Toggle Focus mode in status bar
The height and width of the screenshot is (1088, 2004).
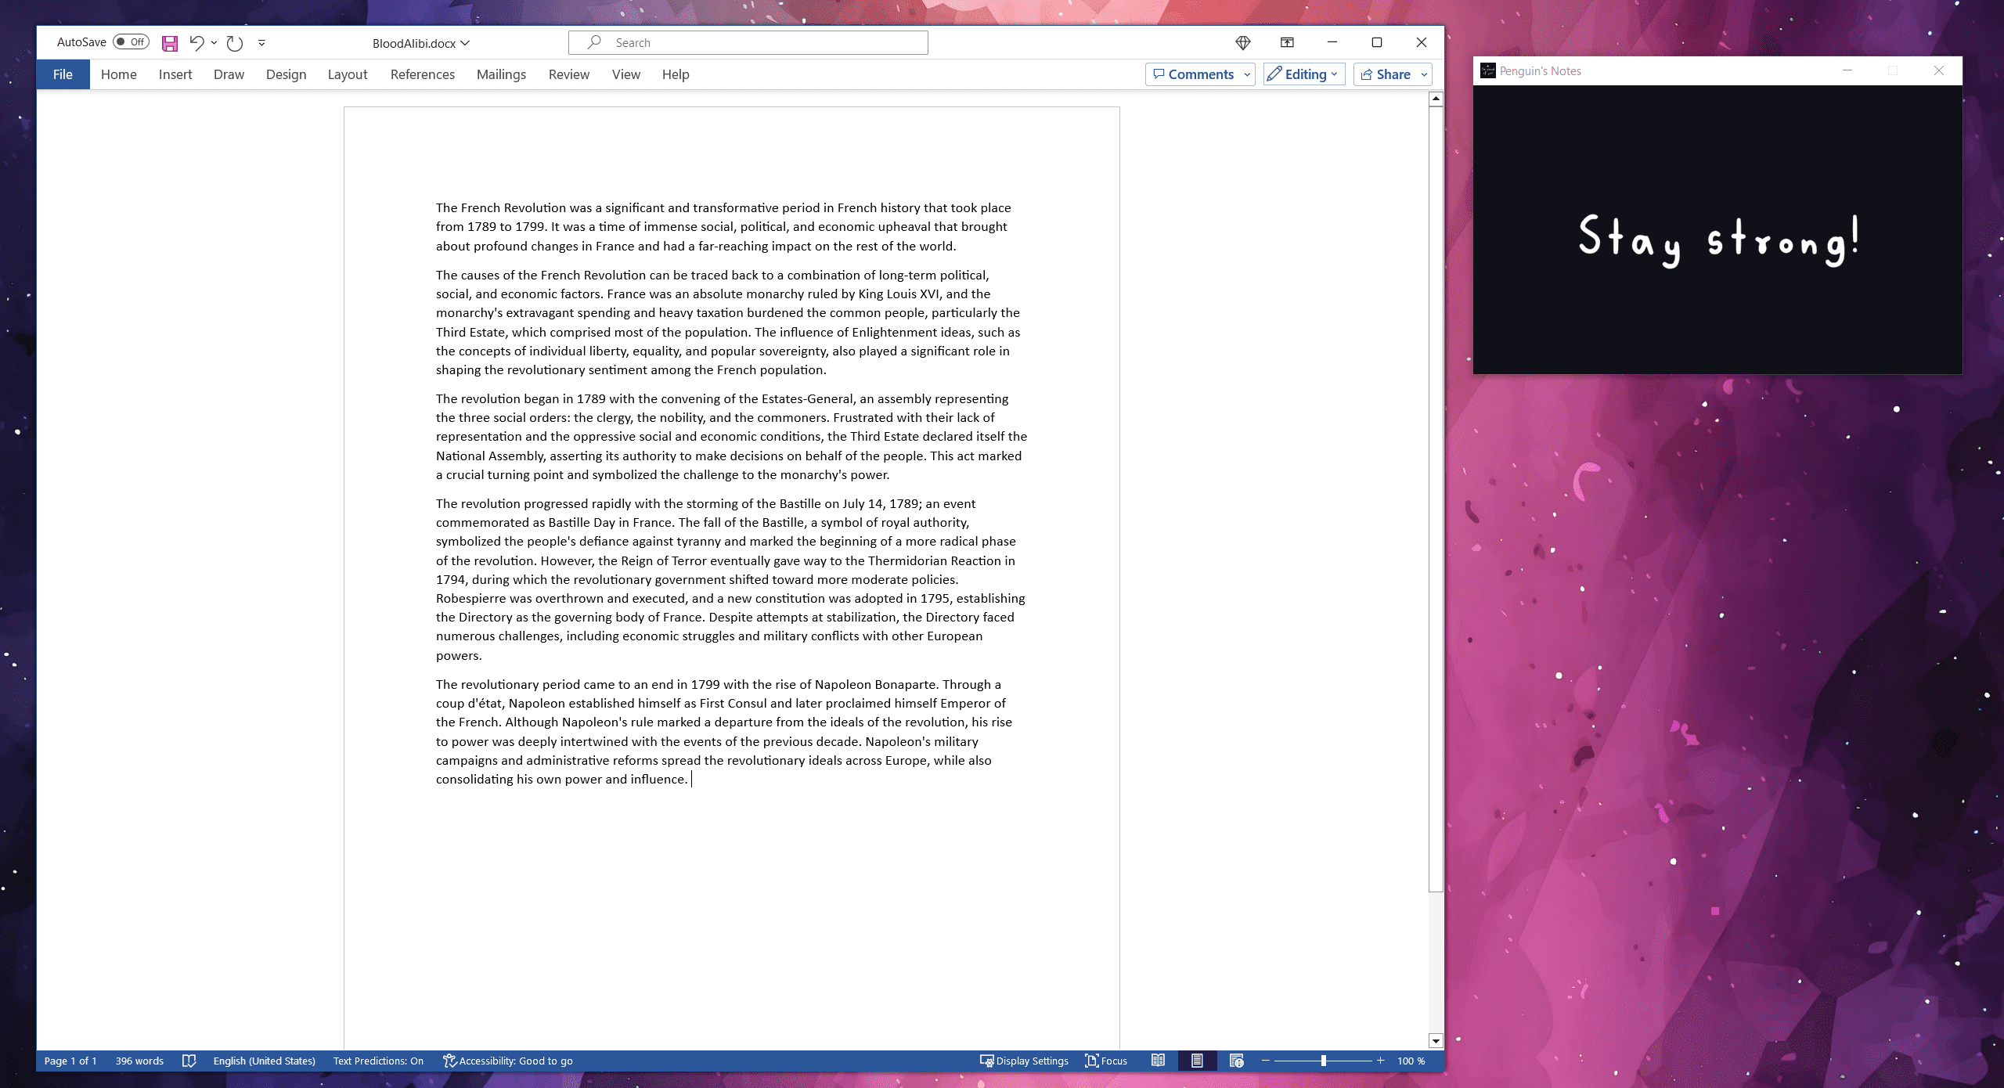(x=1106, y=1061)
